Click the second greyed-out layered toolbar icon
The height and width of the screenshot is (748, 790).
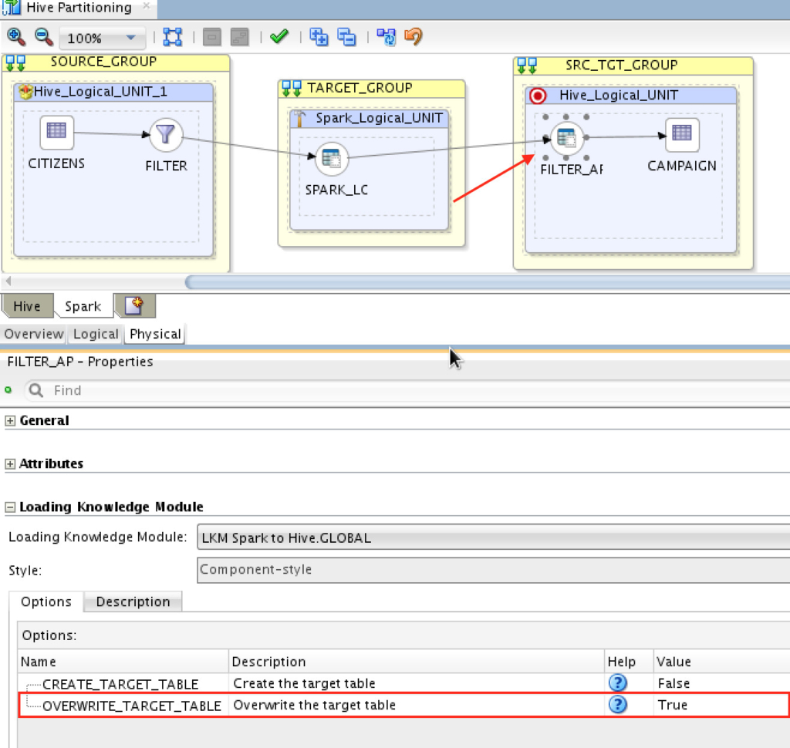[239, 37]
